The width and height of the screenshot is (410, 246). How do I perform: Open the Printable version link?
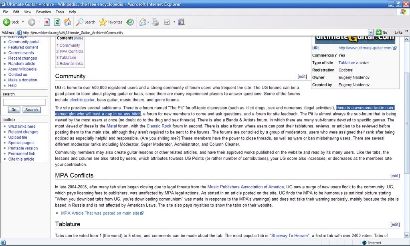click(23, 148)
